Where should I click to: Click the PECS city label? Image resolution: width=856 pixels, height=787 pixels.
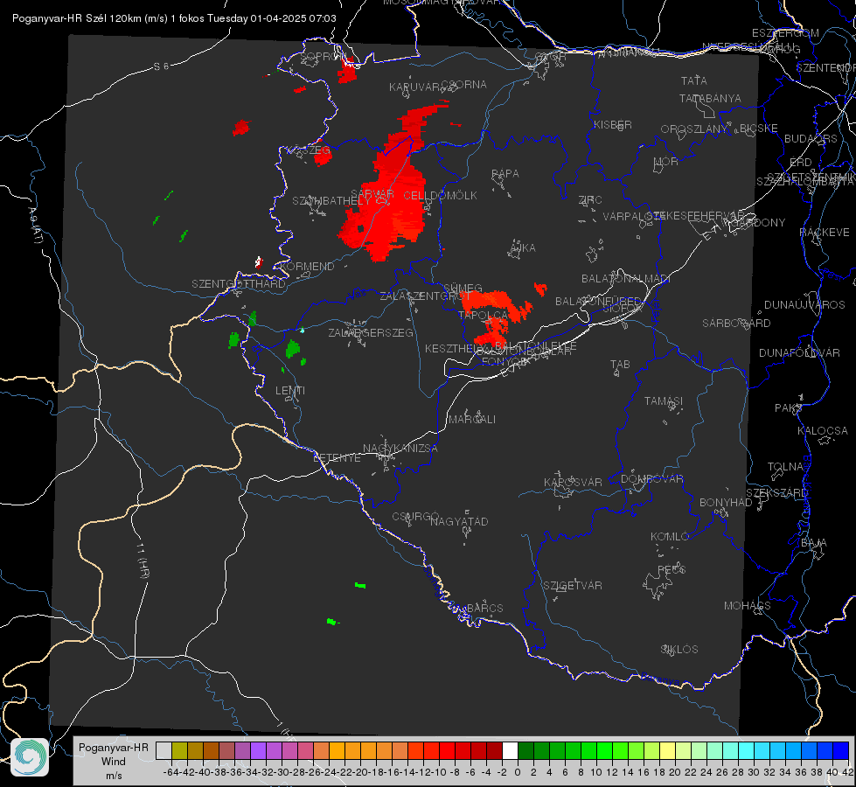click(671, 569)
